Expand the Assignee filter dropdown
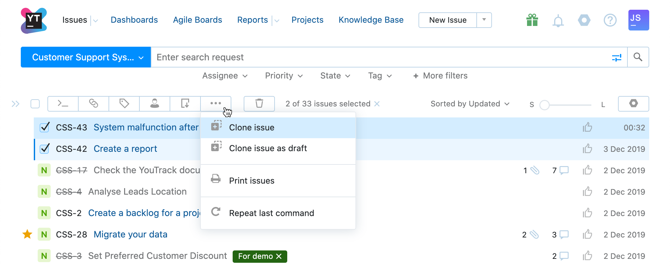This screenshot has width=670, height=266. pos(225,76)
